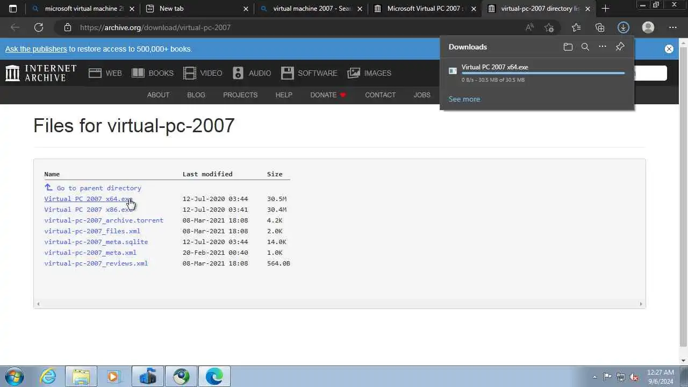View site info via the lock icon

pyautogui.click(x=67, y=27)
